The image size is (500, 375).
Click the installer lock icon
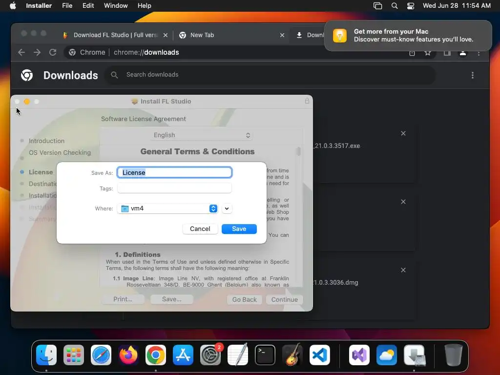(307, 101)
